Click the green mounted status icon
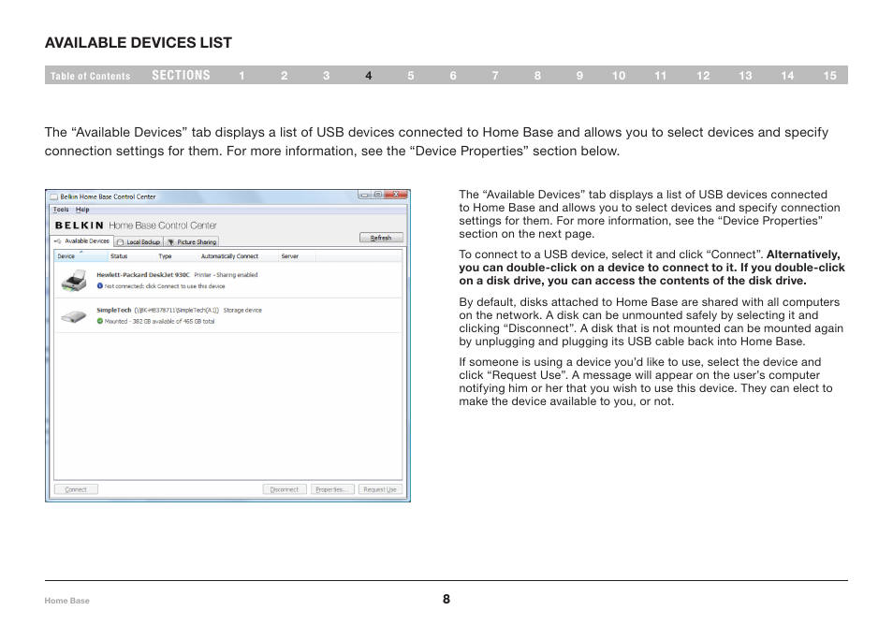Image resolution: width=893 pixels, height=625 pixels. tap(99, 321)
